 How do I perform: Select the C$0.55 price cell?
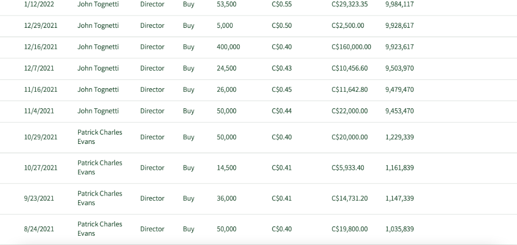click(281, 4)
